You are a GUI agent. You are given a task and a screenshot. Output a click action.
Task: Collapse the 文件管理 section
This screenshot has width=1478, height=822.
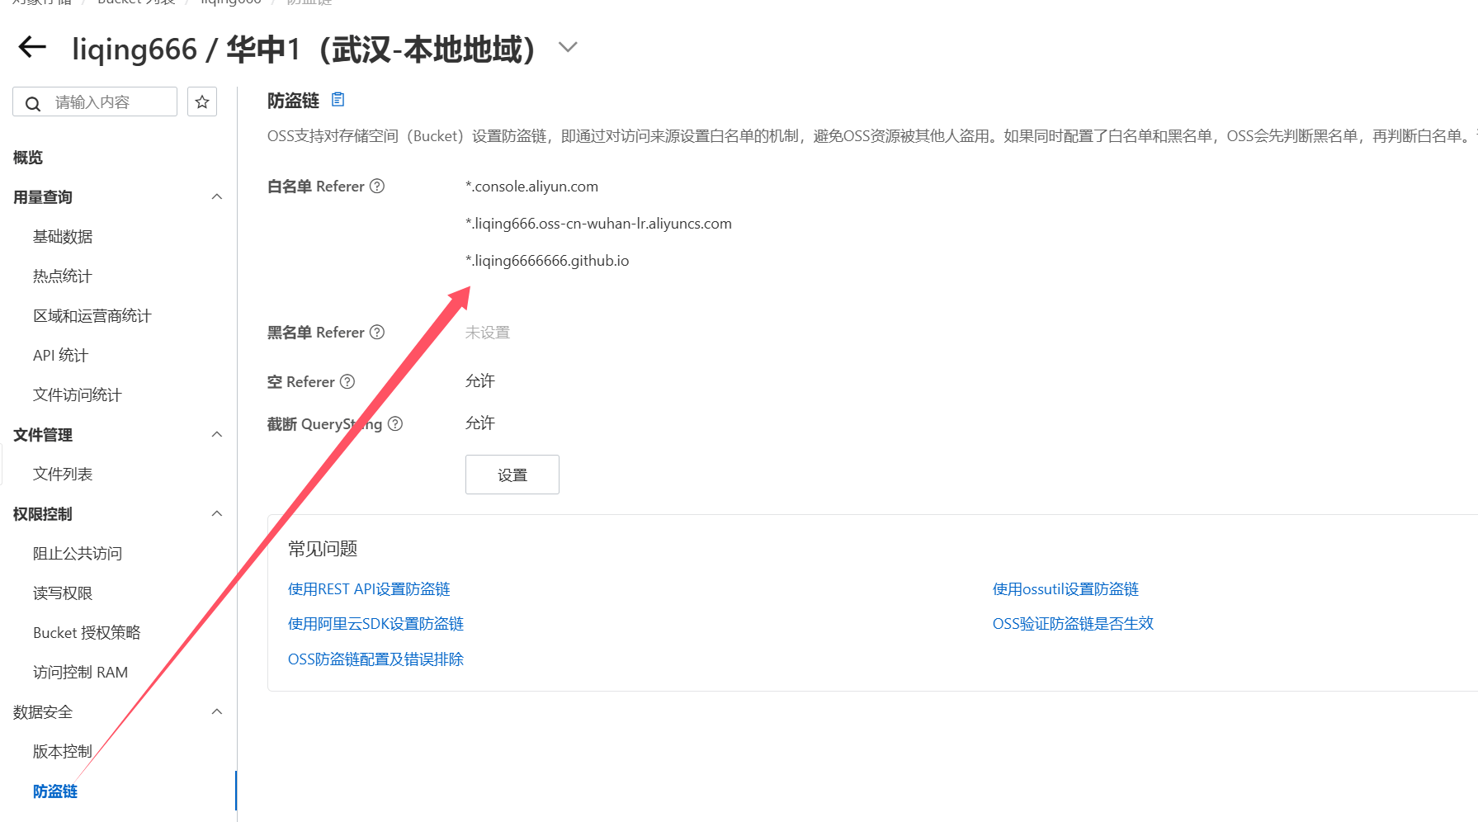point(217,435)
